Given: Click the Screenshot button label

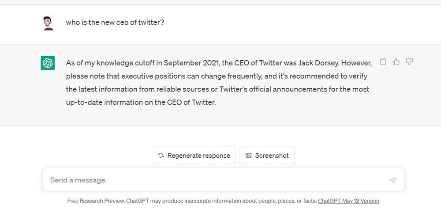Looking at the screenshot, I should coord(272,156).
